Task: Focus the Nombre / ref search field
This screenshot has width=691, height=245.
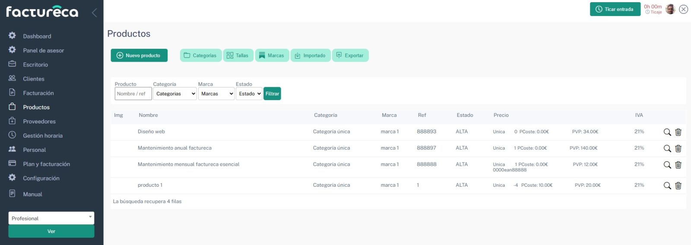Action: click(133, 94)
